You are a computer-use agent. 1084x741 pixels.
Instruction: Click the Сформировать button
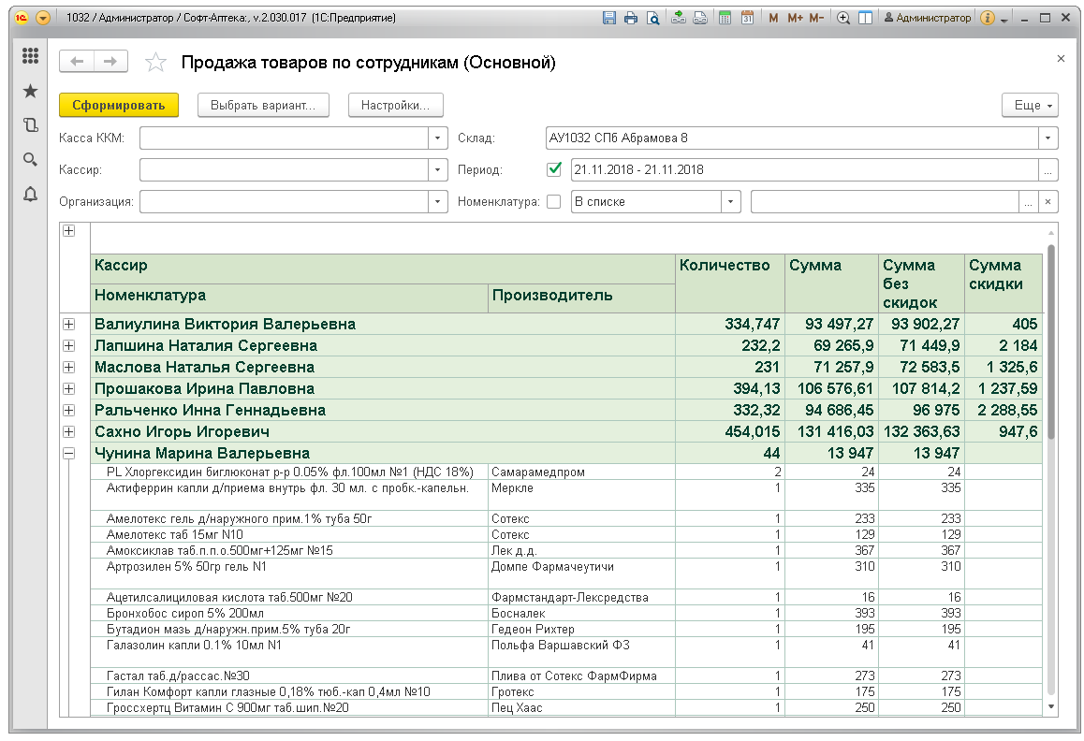pos(119,106)
